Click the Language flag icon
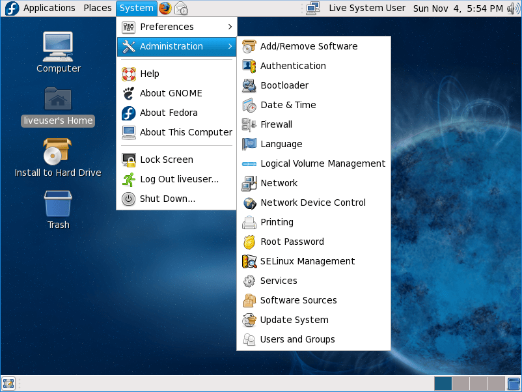The height and width of the screenshot is (392, 522). (x=249, y=144)
